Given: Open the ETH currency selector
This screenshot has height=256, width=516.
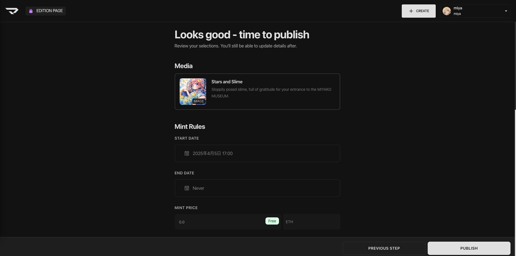Looking at the screenshot, I should coord(311,222).
